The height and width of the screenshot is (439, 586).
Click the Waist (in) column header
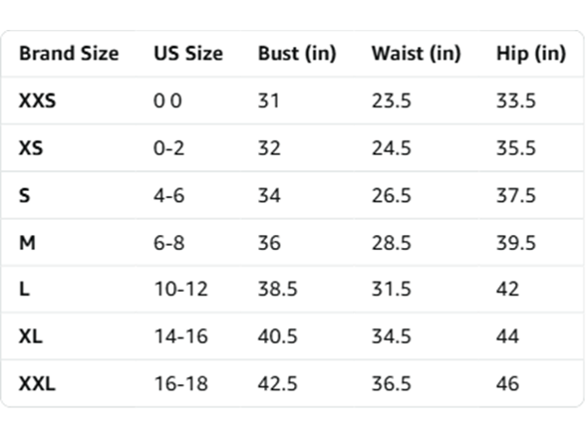click(416, 54)
